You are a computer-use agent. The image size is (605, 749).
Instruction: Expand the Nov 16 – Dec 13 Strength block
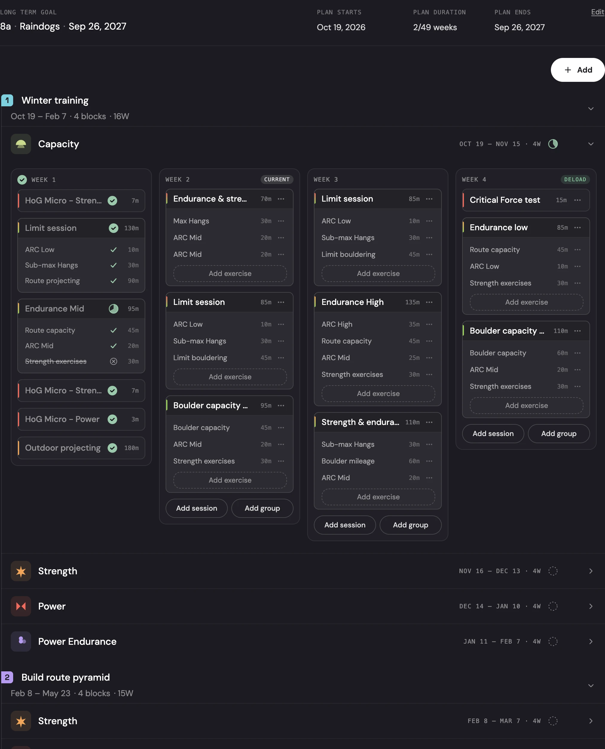(x=591, y=571)
